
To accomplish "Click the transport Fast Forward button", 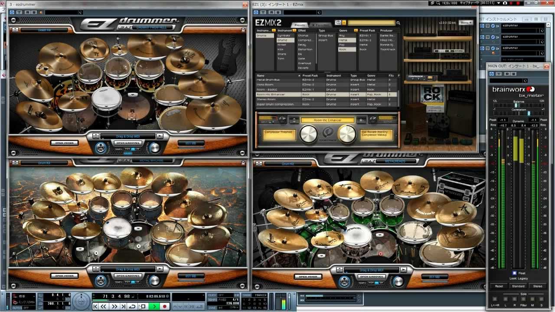I will tap(114, 306).
